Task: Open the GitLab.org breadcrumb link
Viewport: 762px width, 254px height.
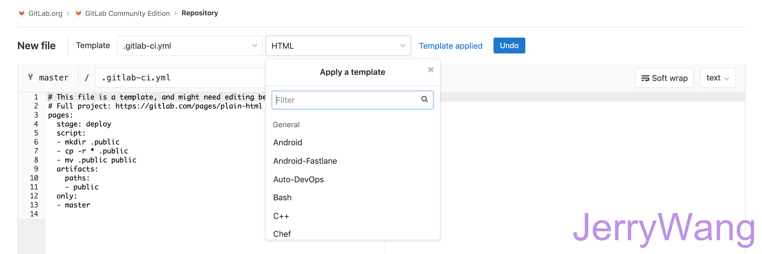Action: click(45, 13)
